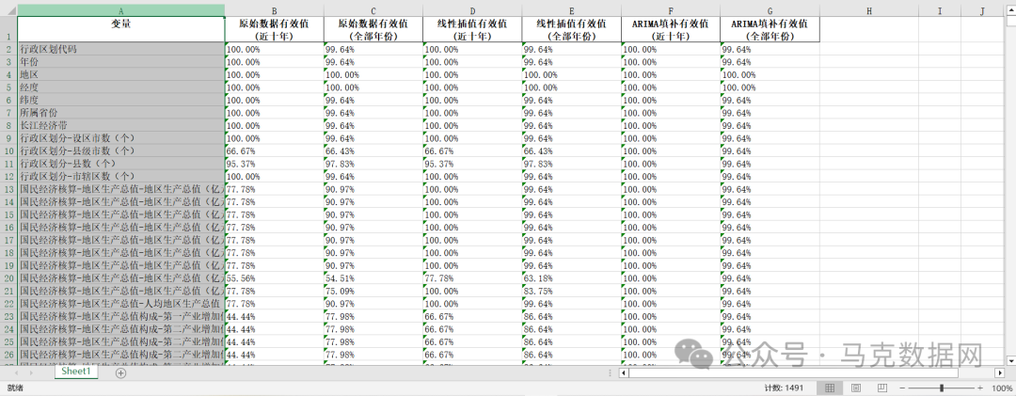This screenshot has width=1016, height=396.
Task: Select the ARIMA填补有效值(近十年) header cell
Action: point(671,29)
